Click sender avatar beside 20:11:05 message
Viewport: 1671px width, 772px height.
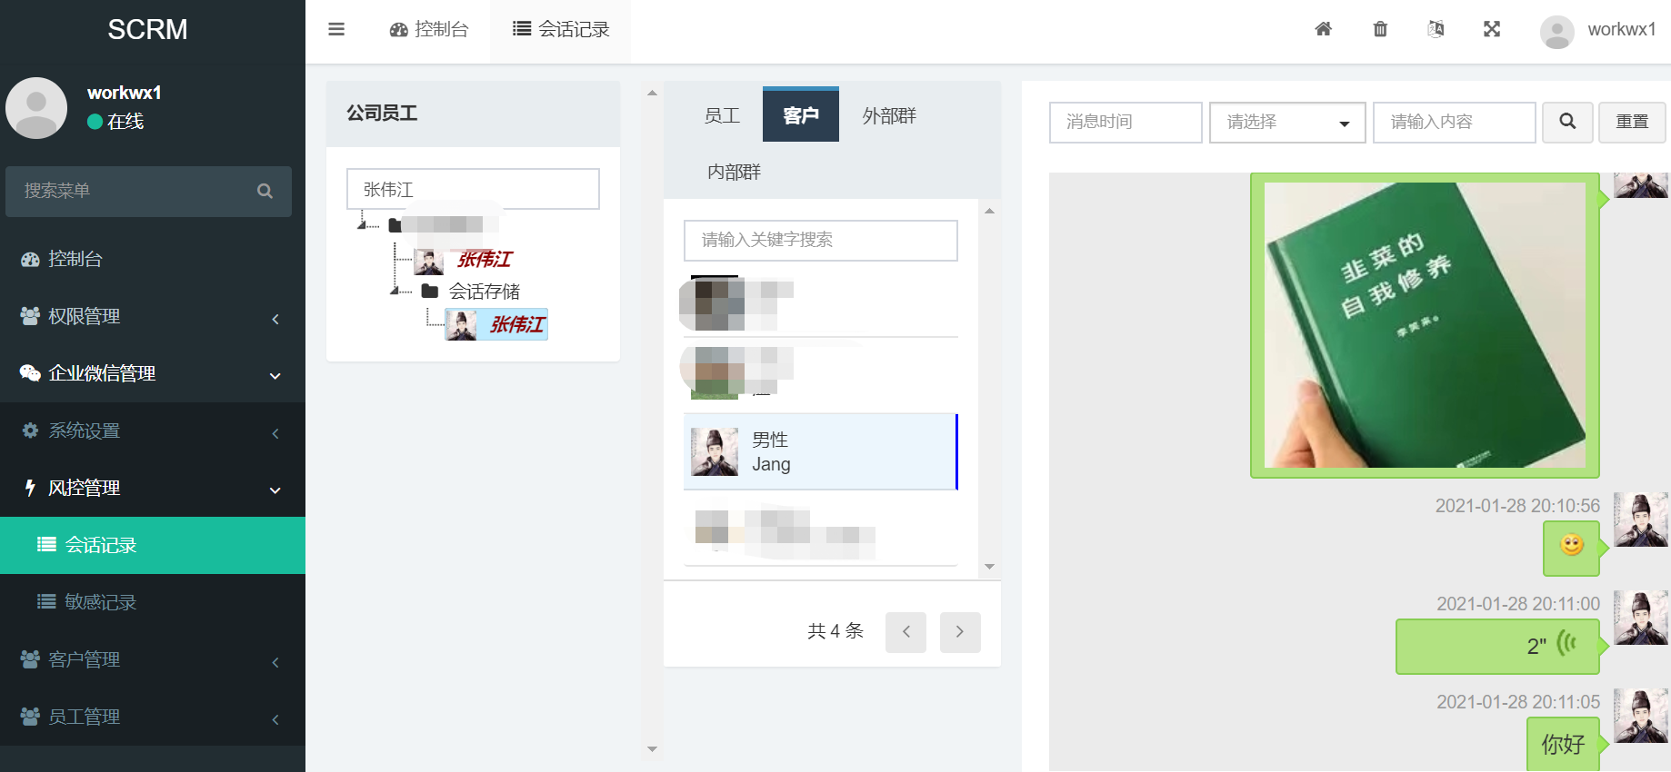tap(1641, 716)
